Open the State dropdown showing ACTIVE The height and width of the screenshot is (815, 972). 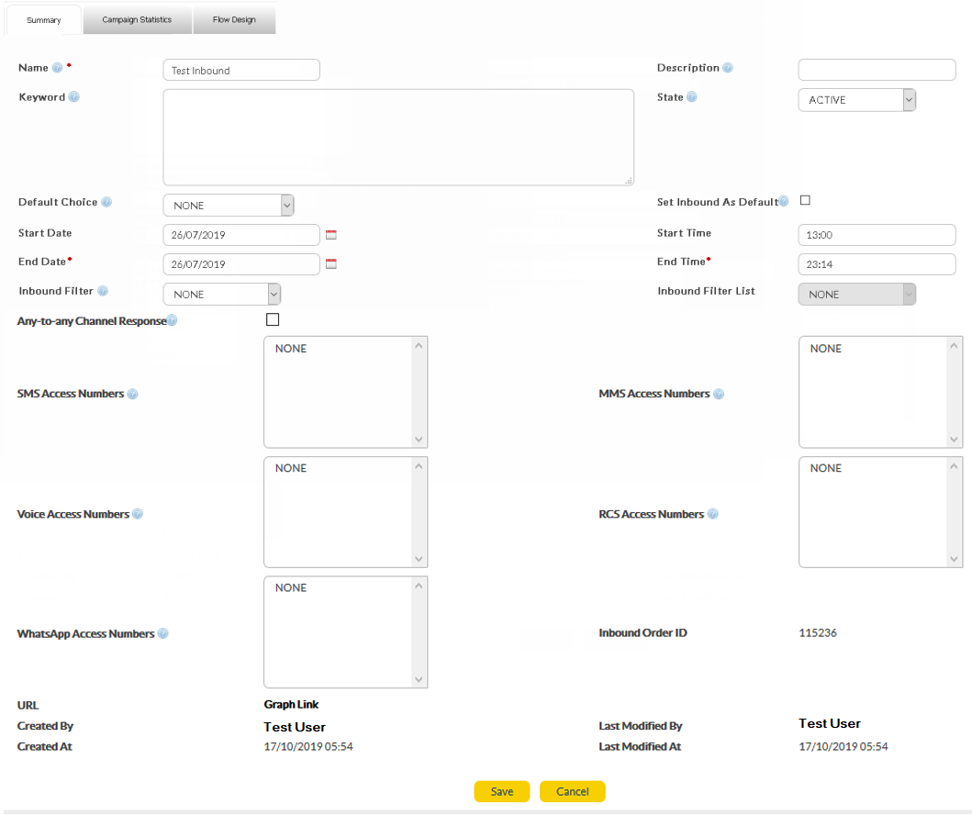(856, 100)
